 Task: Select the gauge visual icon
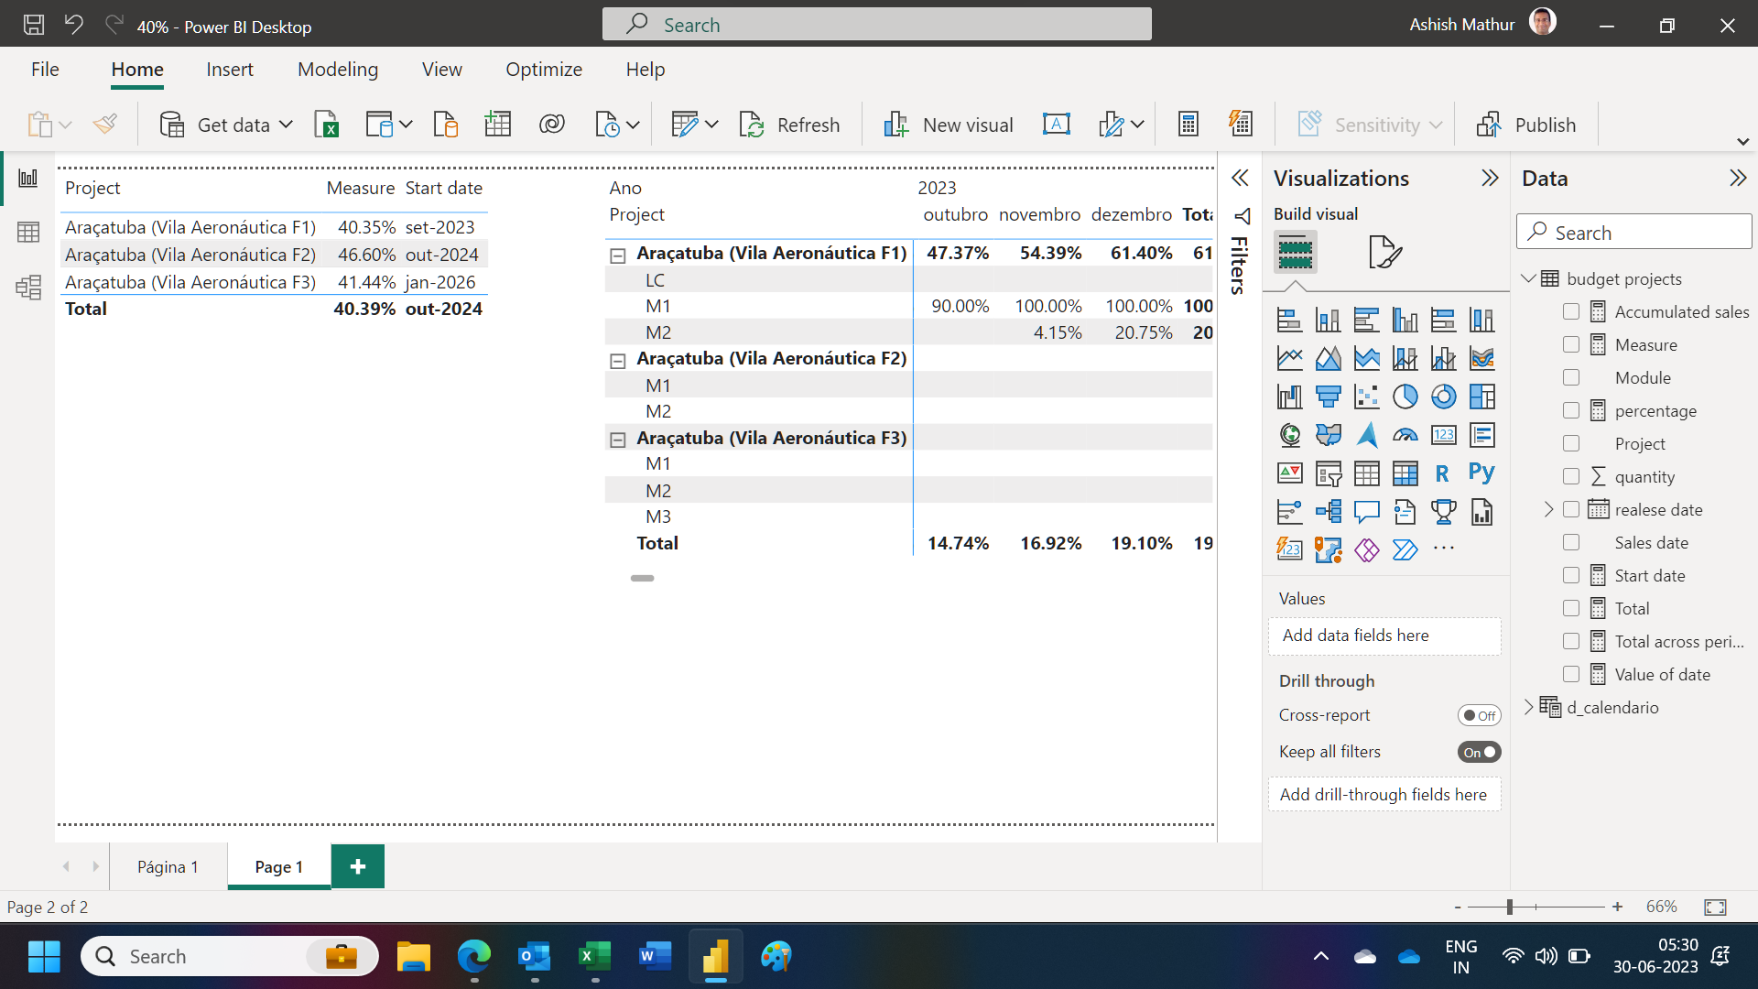1405,435
